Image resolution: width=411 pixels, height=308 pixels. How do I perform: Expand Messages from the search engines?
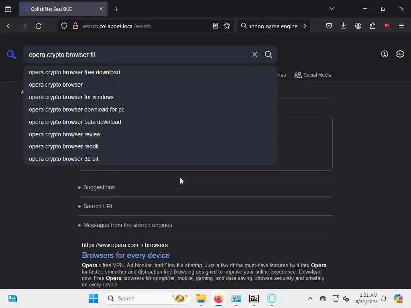point(125,225)
